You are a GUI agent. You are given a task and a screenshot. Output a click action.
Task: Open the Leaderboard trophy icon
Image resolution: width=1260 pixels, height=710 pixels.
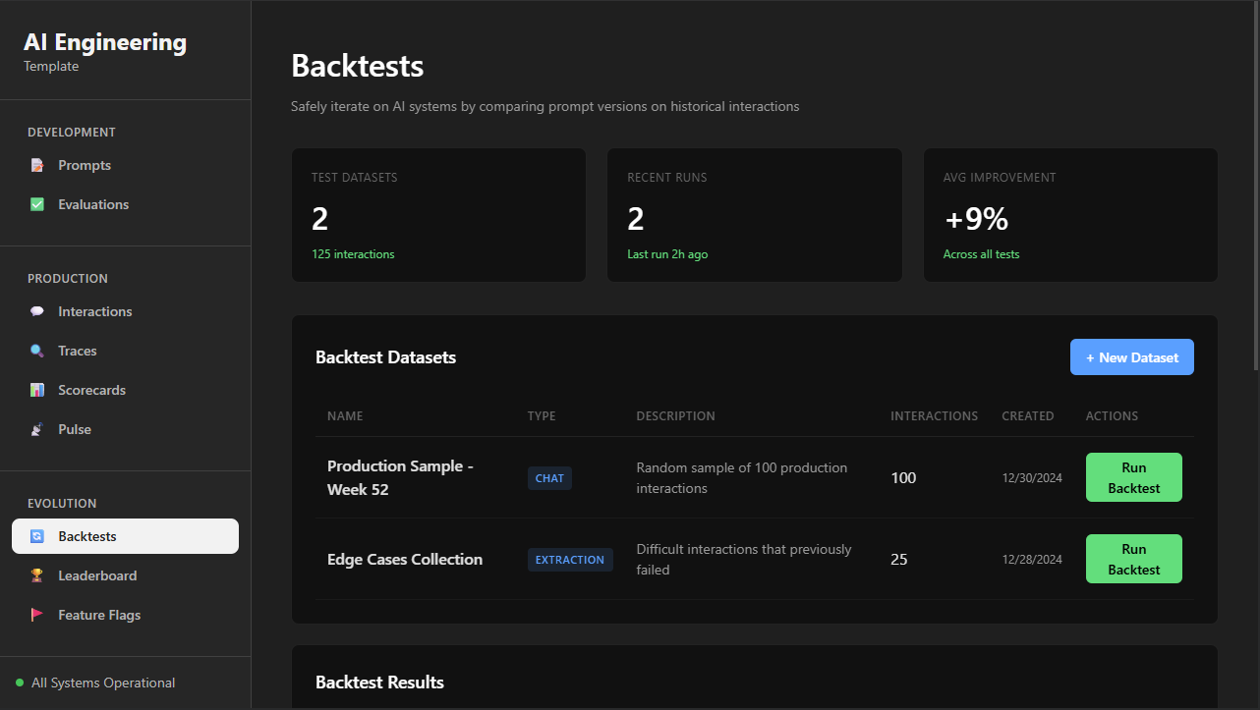click(x=36, y=575)
